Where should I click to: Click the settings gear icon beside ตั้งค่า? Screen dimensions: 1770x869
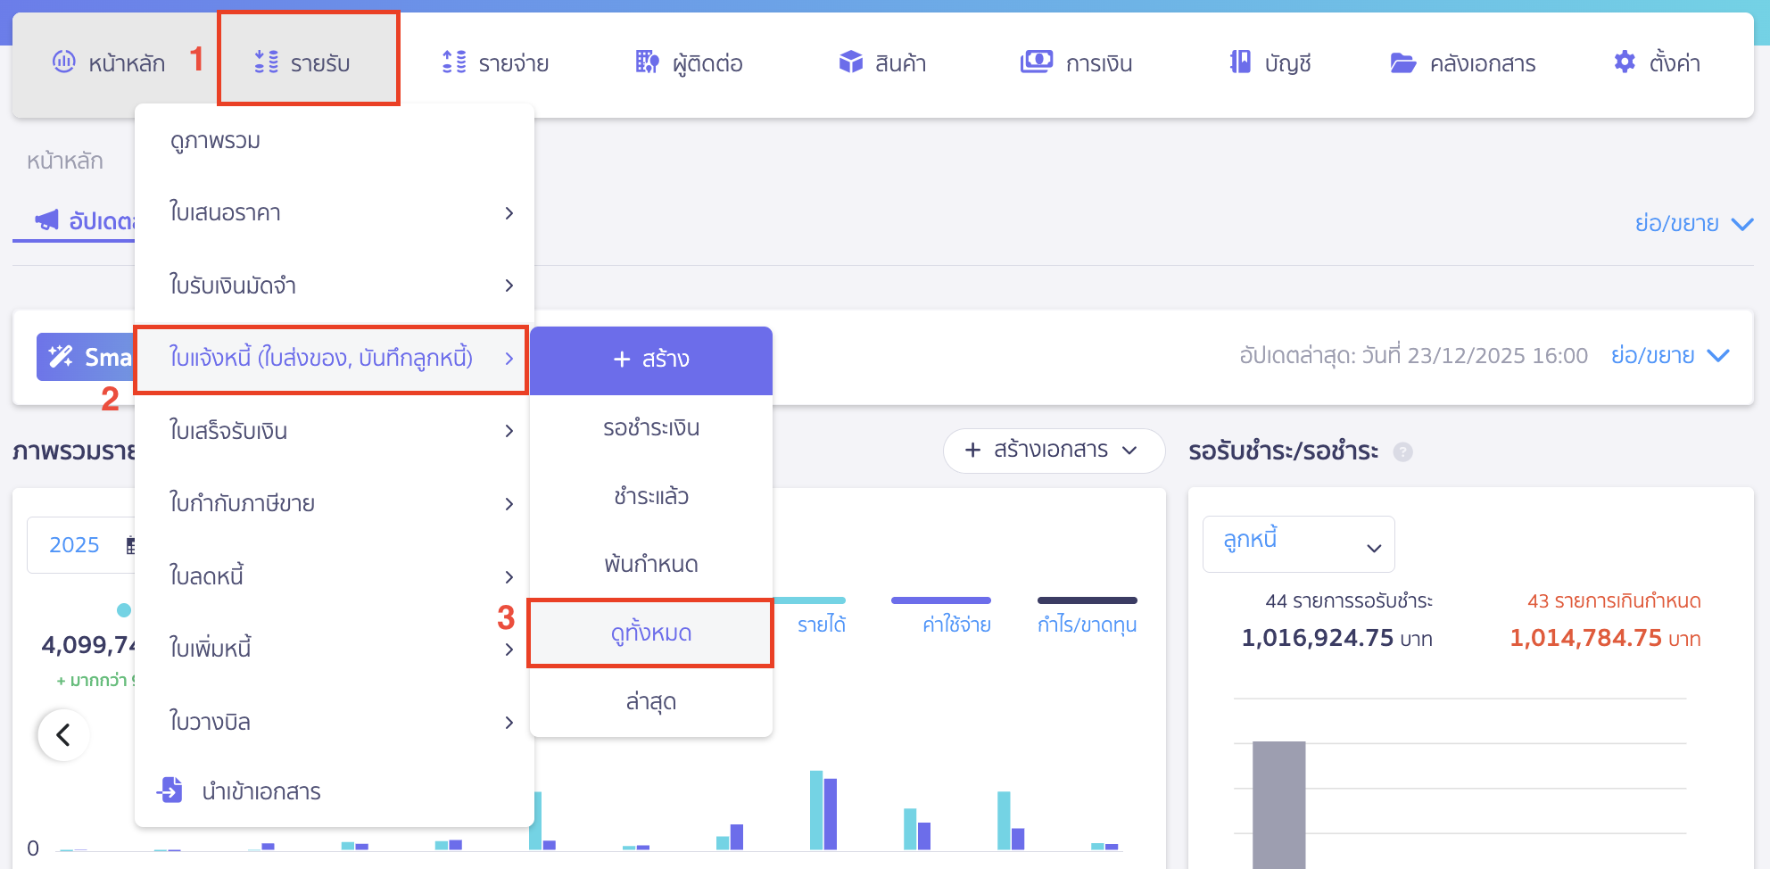[1625, 62]
